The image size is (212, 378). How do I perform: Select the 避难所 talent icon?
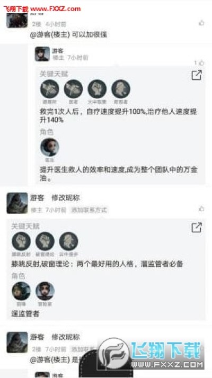[x=49, y=89]
